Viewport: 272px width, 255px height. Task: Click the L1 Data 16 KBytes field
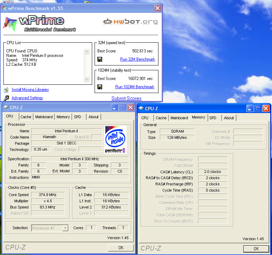tap(111, 195)
